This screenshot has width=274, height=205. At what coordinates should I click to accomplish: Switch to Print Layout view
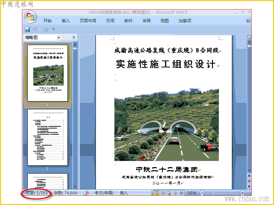pos(157,193)
